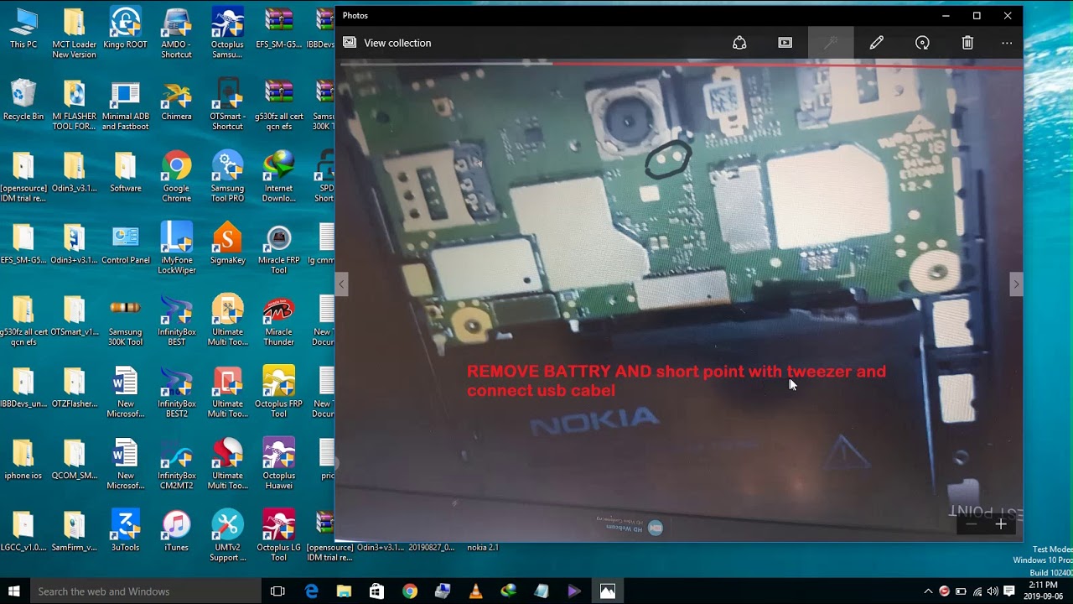Screen dimensions: 1073x604
Task: Delete photo using the trash icon
Action: click(x=967, y=43)
